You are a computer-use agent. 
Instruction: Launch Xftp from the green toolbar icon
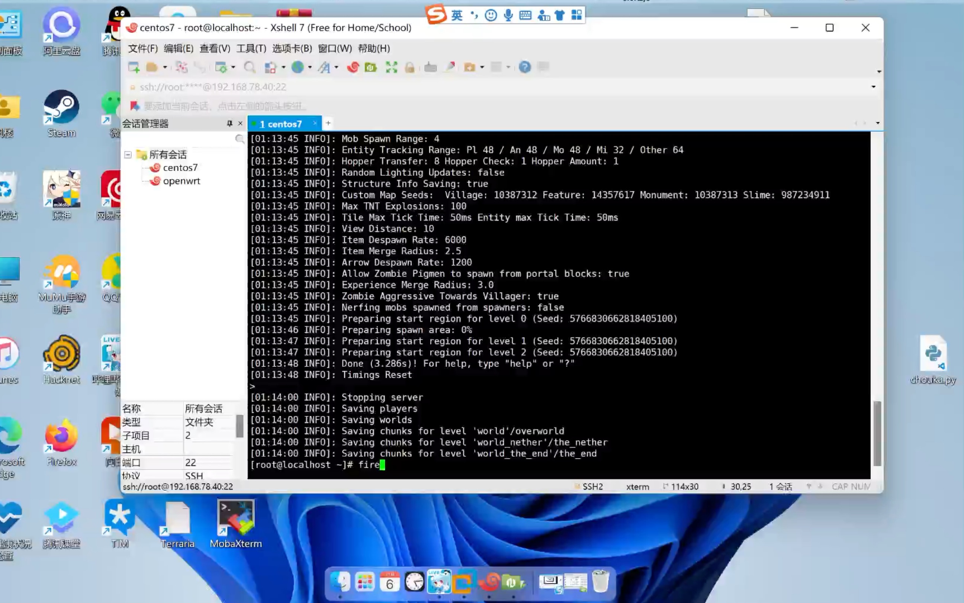click(371, 67)
